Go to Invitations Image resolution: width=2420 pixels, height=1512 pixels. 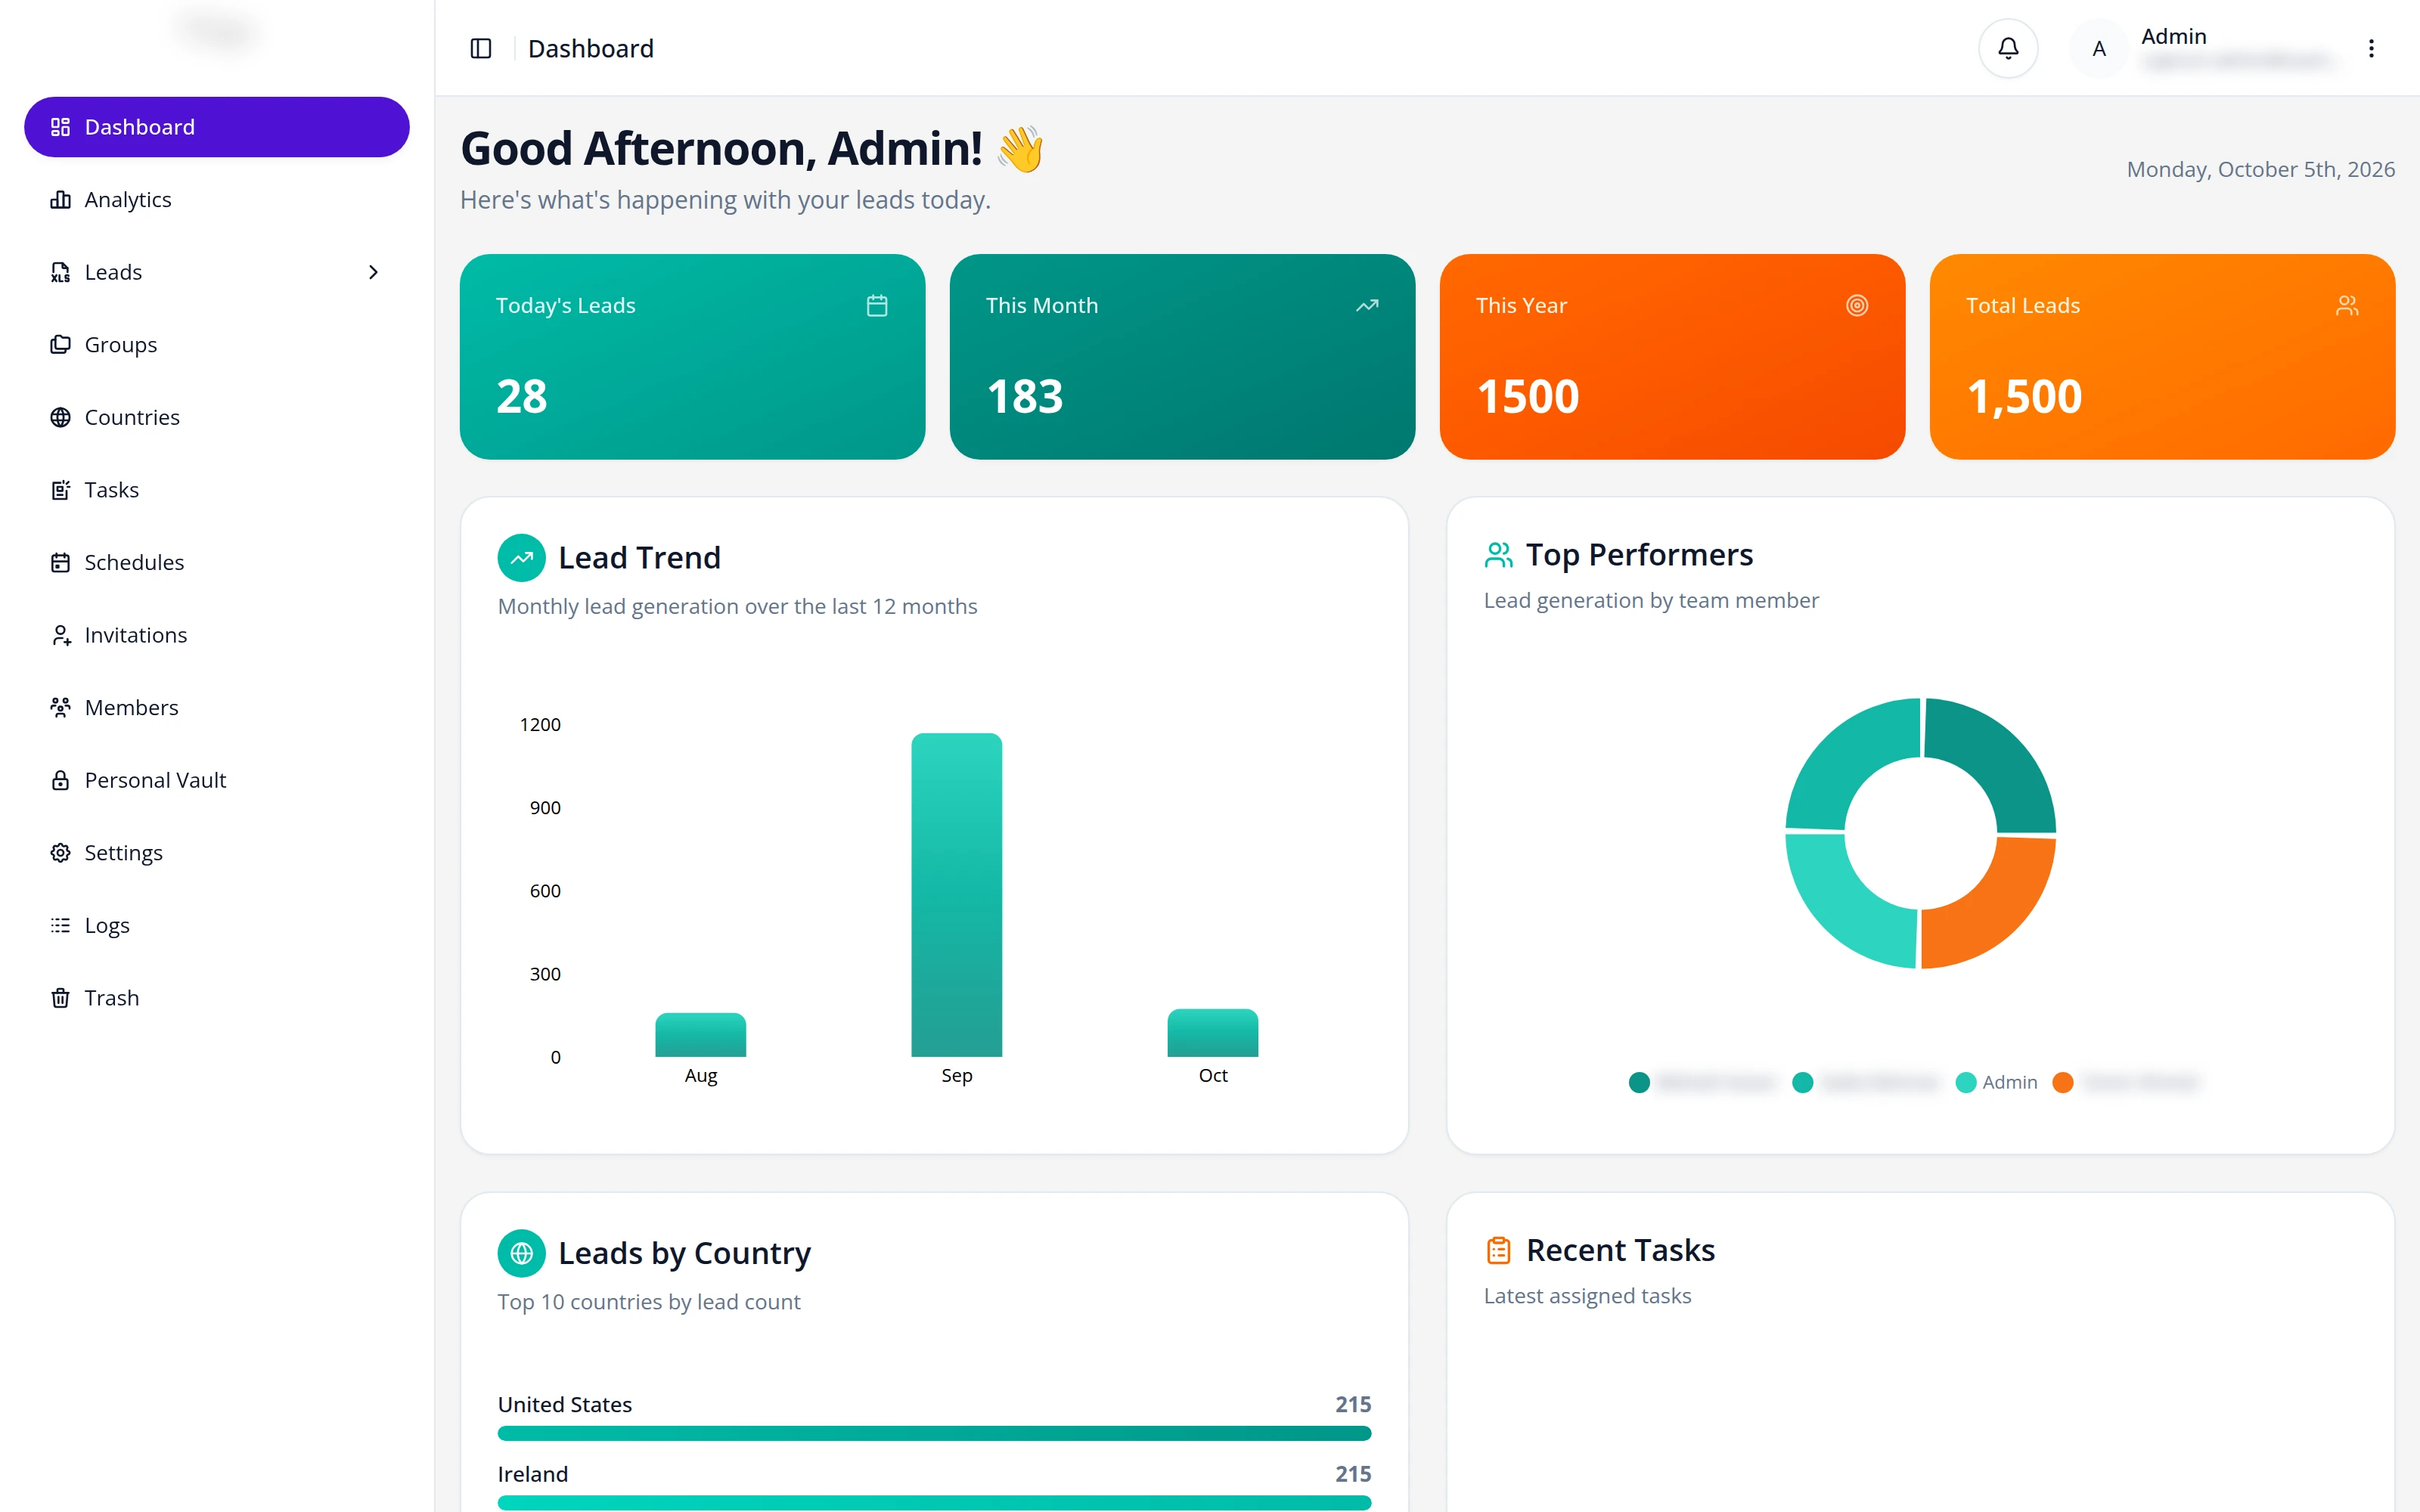pos(217,635)
